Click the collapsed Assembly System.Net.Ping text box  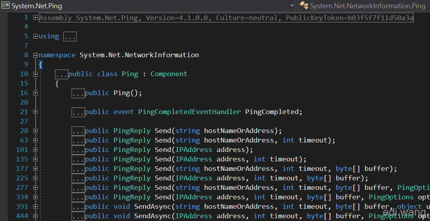pos(226,18)
